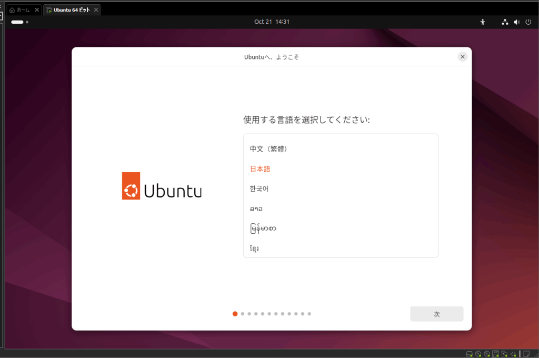
Task: Click the network adapter icon in VM status bar
Action: [504, 354]
